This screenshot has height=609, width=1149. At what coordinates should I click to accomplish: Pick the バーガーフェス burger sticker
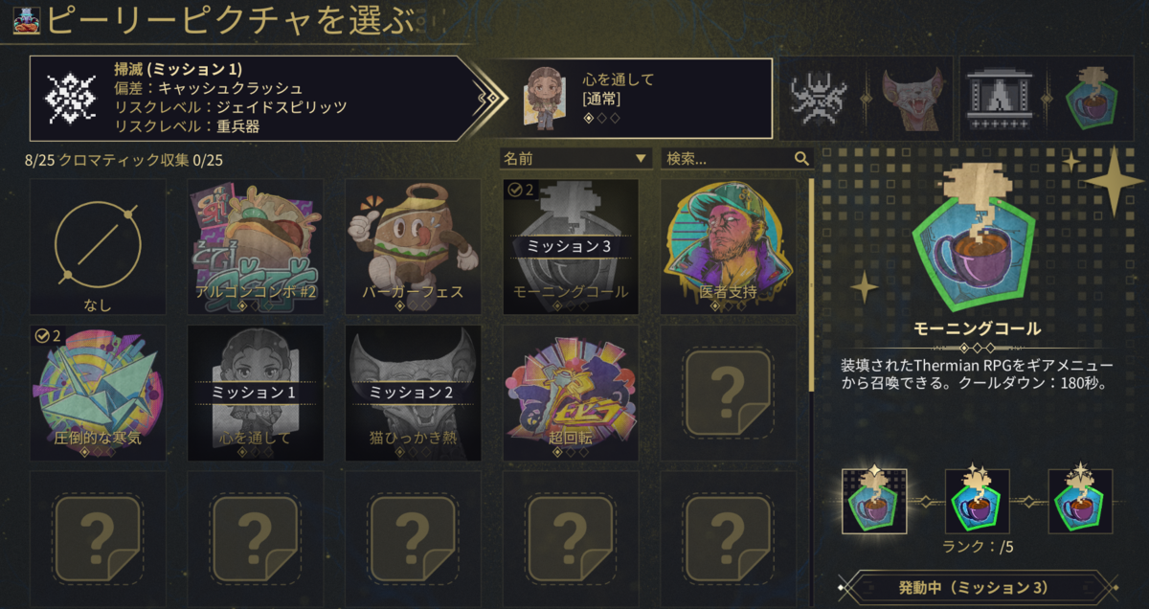click(412, 247)
